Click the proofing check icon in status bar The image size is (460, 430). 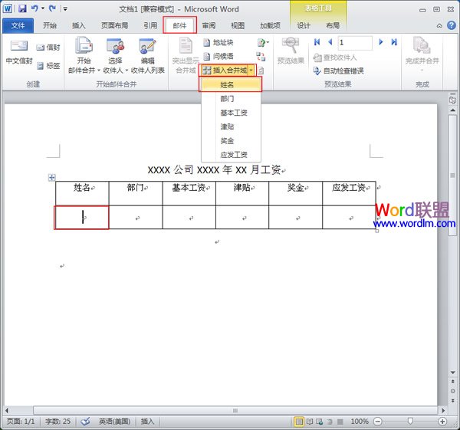click(x=85, y=422)
